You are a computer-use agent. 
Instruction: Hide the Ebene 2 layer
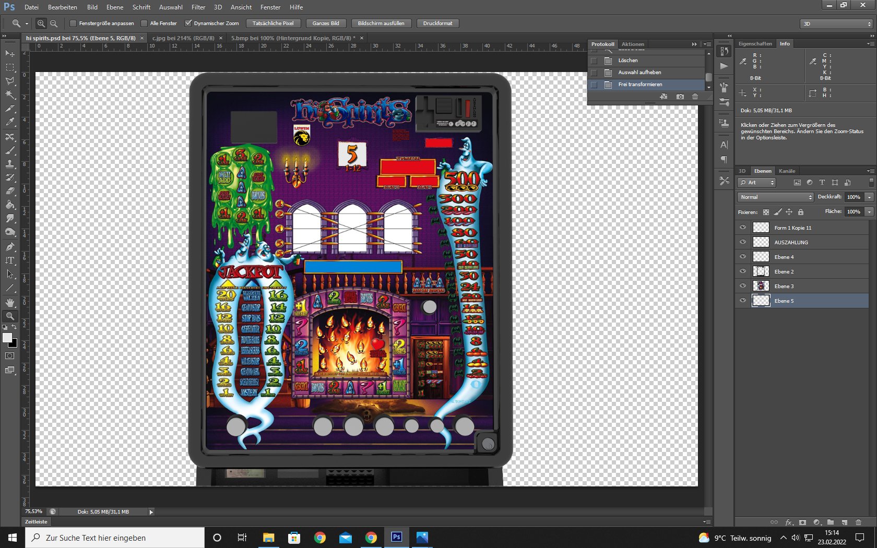[743, 271]
